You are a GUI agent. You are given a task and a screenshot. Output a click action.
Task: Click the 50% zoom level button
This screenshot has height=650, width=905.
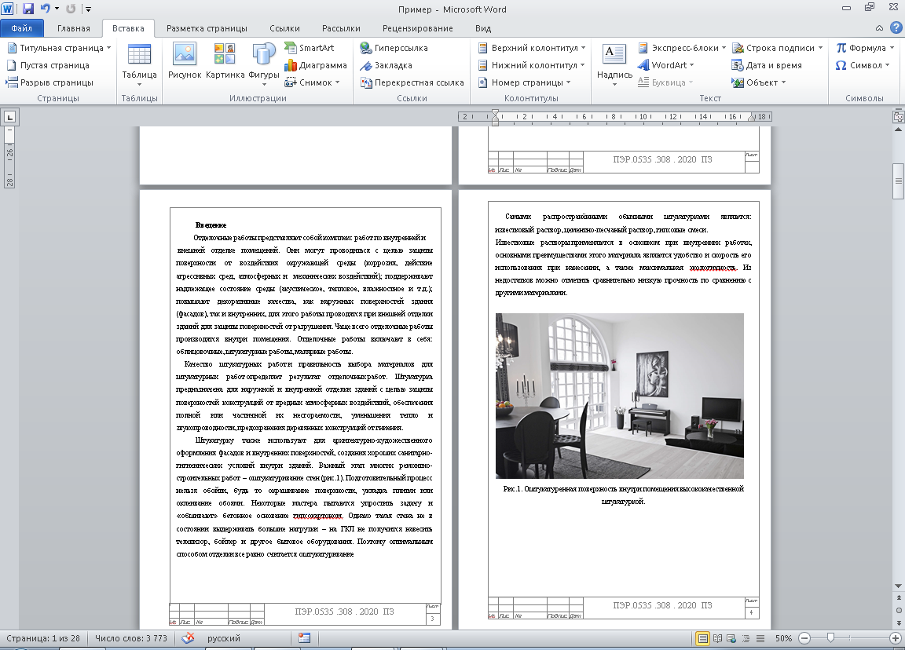(783, 638)
